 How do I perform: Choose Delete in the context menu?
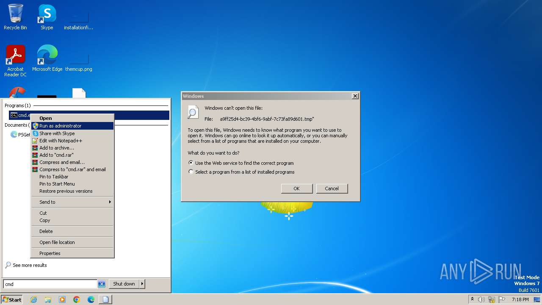tap(72, 231)
